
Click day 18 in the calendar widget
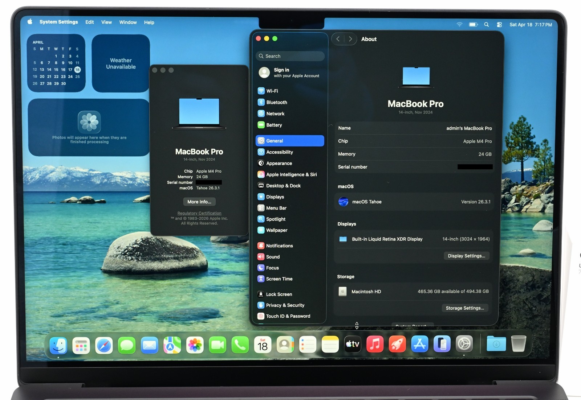[x=77, y=70]
